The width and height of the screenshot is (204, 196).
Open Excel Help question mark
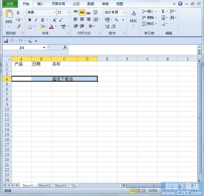click(180, 4)
